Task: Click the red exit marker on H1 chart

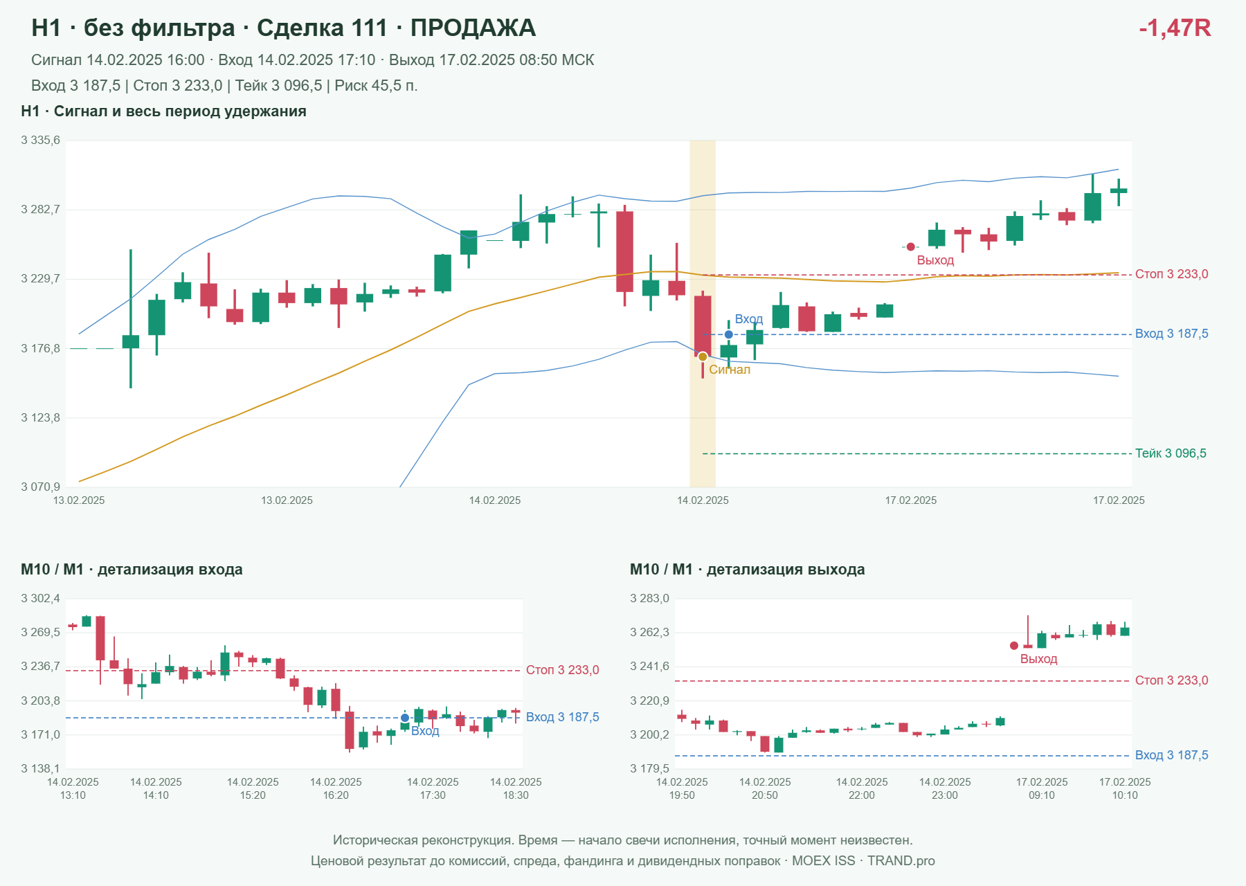Action: click(910, 246)
